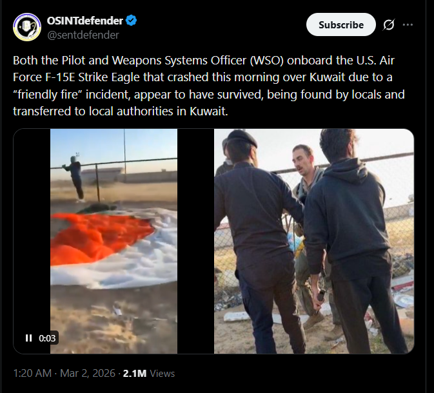The width and height of the screenshot is (434, 393).
Task: Open the 1:20 AM post timestamp
Action: 32,373
